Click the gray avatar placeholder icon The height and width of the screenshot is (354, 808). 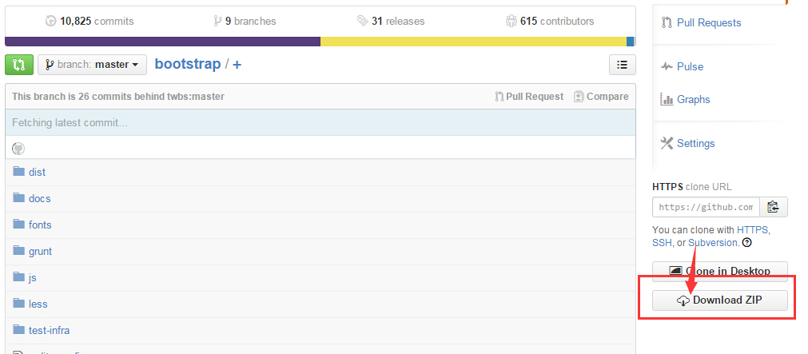point(18,149)
